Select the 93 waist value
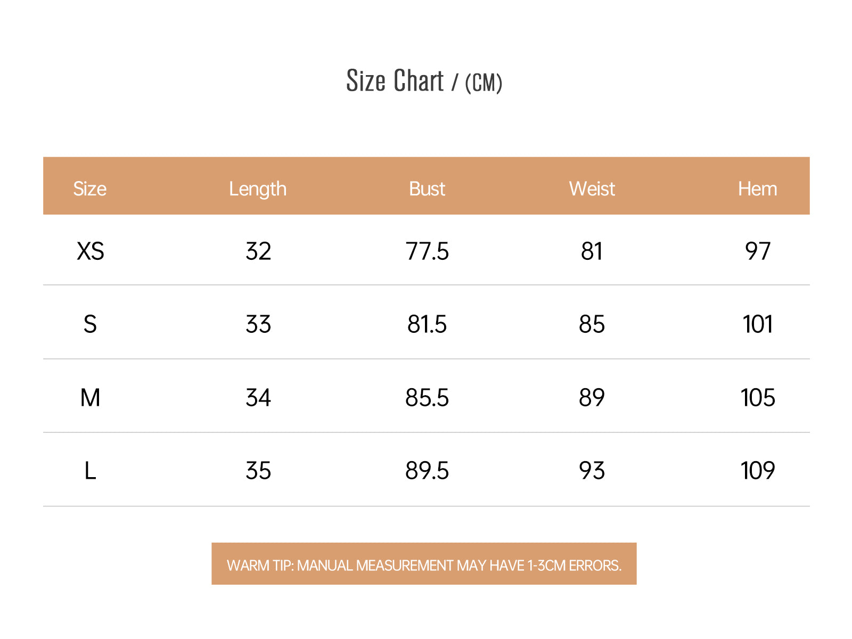 click(592, 471)
